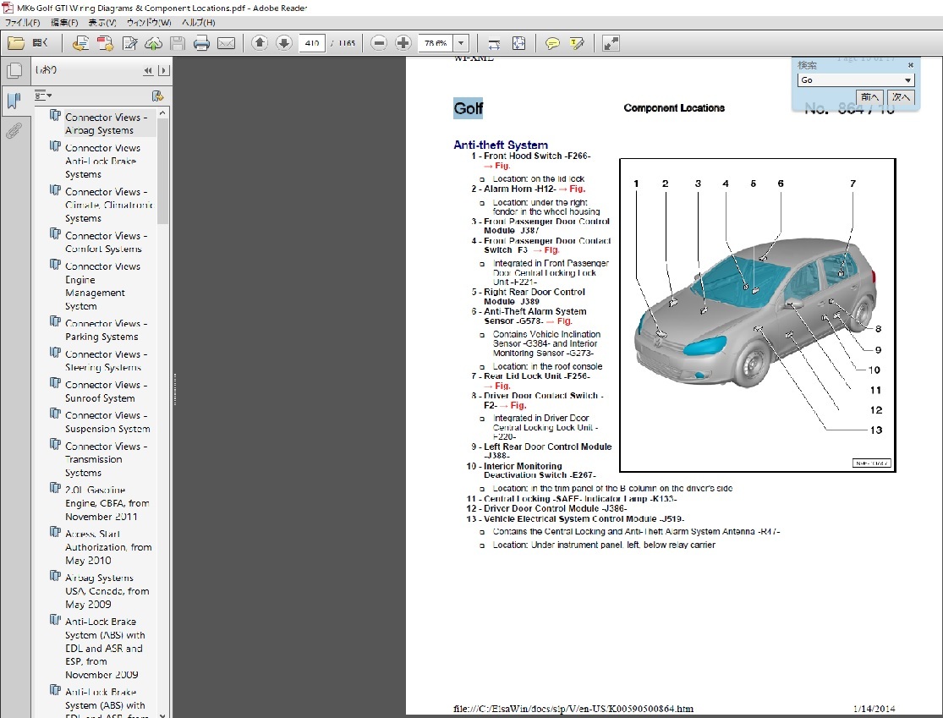This screenshot has width=943, height=718.
Task: Open bookmark Connector Views Engine Management System
Action: (103, 286)
